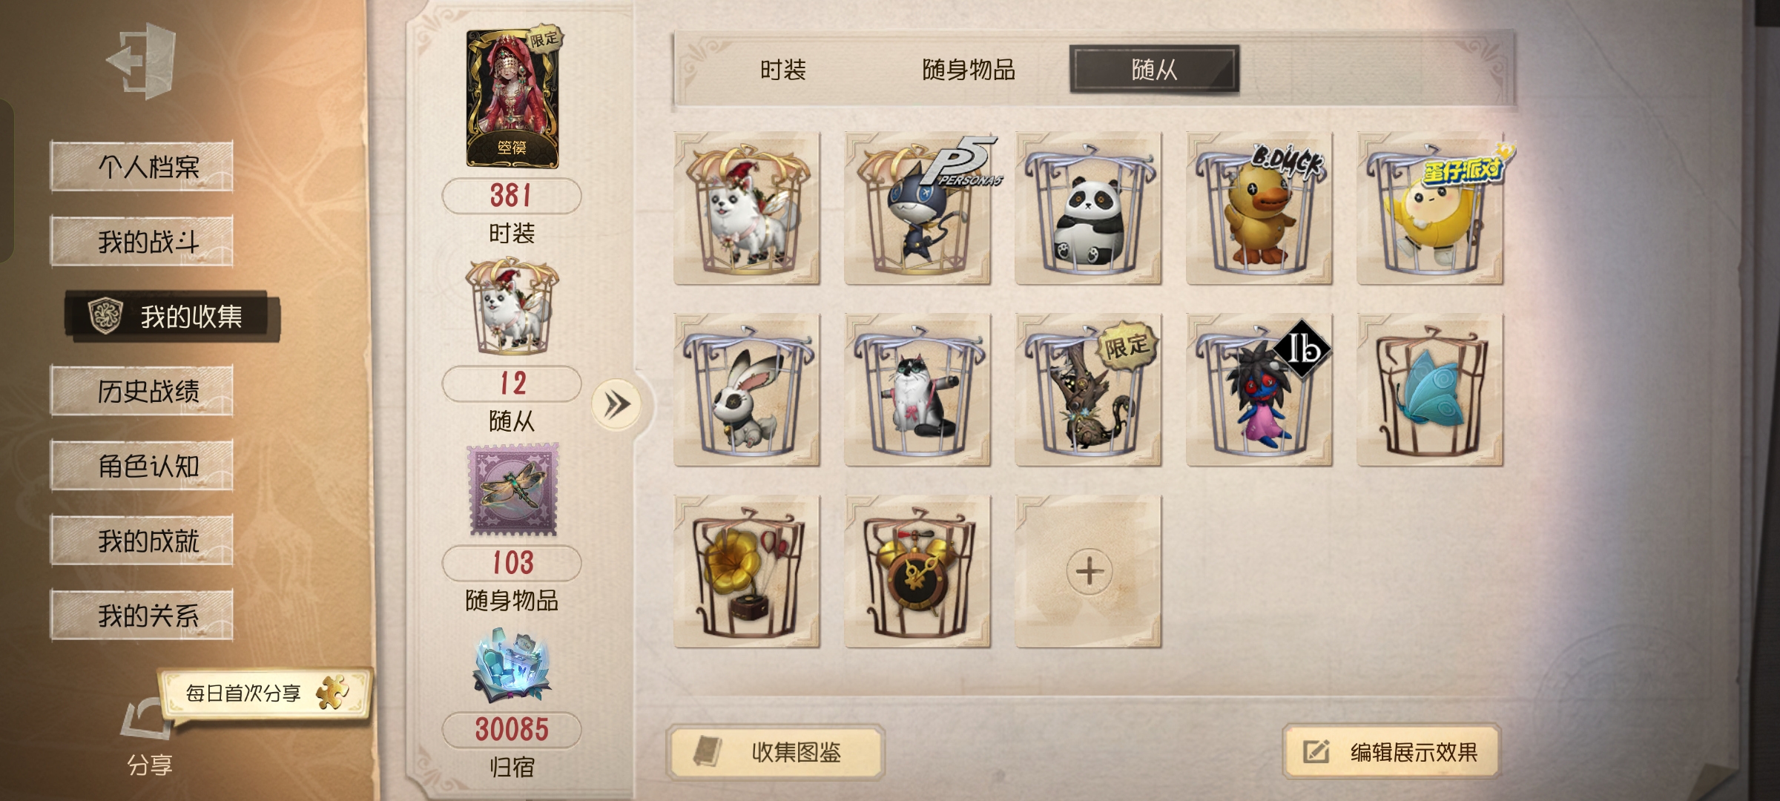The width and height of the screenshot is (1780, 801).
Task: Open 个人档案 from the sidebar
Action: 142,166
